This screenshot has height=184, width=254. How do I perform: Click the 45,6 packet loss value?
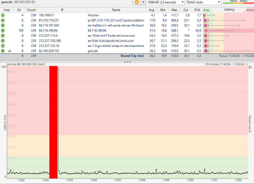(198, 31)
